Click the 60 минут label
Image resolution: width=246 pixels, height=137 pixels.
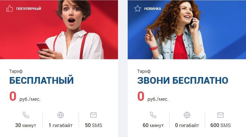(x=153, y=125)
